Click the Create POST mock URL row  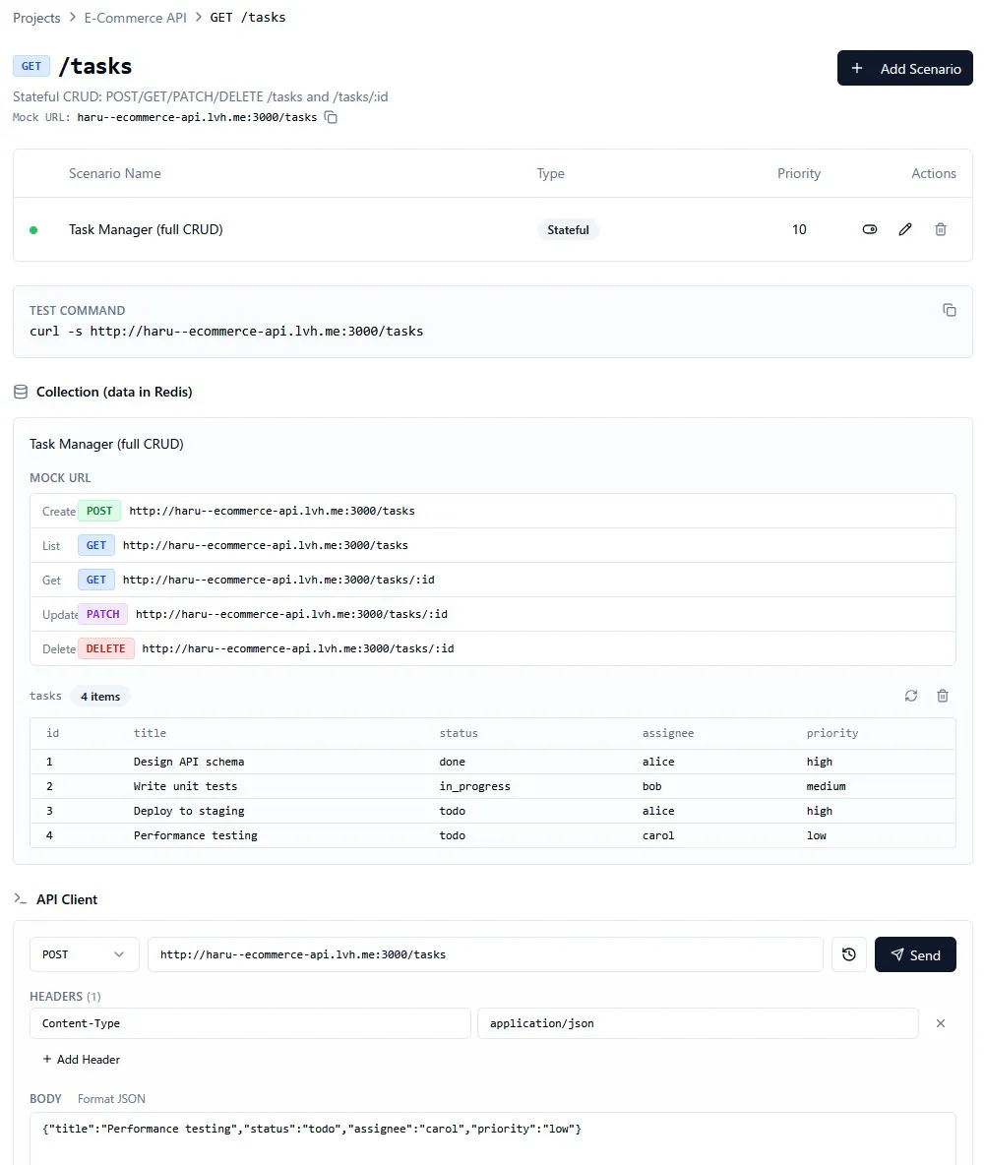[x=492, y=512]
